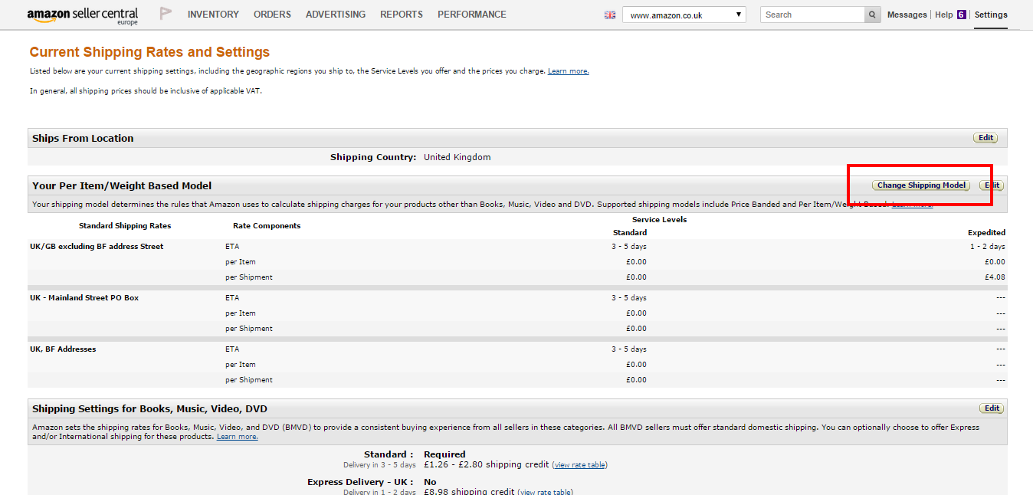Open the PERFORMANCE menu
This screenshot has width=1033, height=495.
[x=472, y=15]
